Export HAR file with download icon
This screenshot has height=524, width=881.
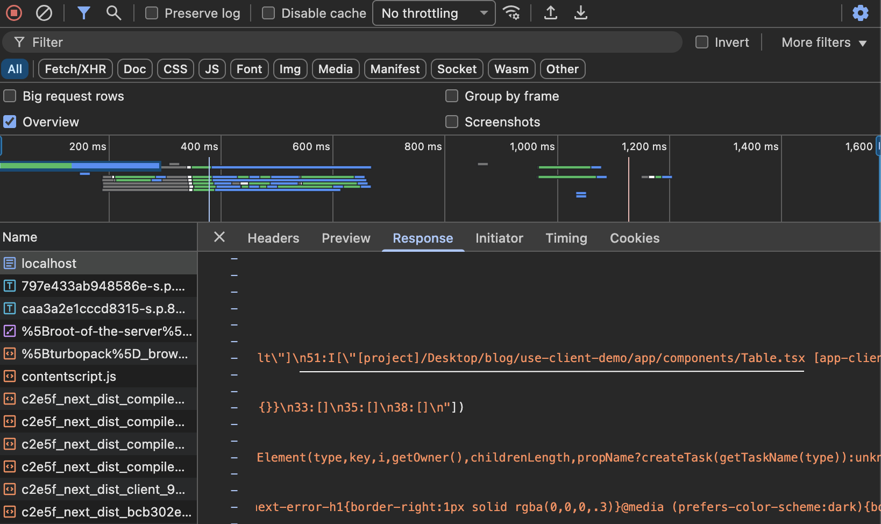[580, 13]
